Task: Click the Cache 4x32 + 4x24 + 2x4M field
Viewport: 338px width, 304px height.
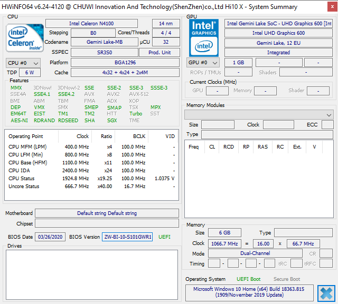Action: click(x=125, y=73)
